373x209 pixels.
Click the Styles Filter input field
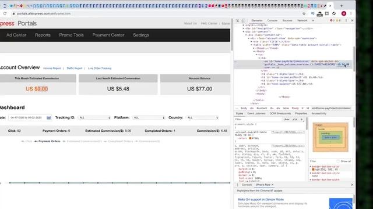click(x=258, y=120)
